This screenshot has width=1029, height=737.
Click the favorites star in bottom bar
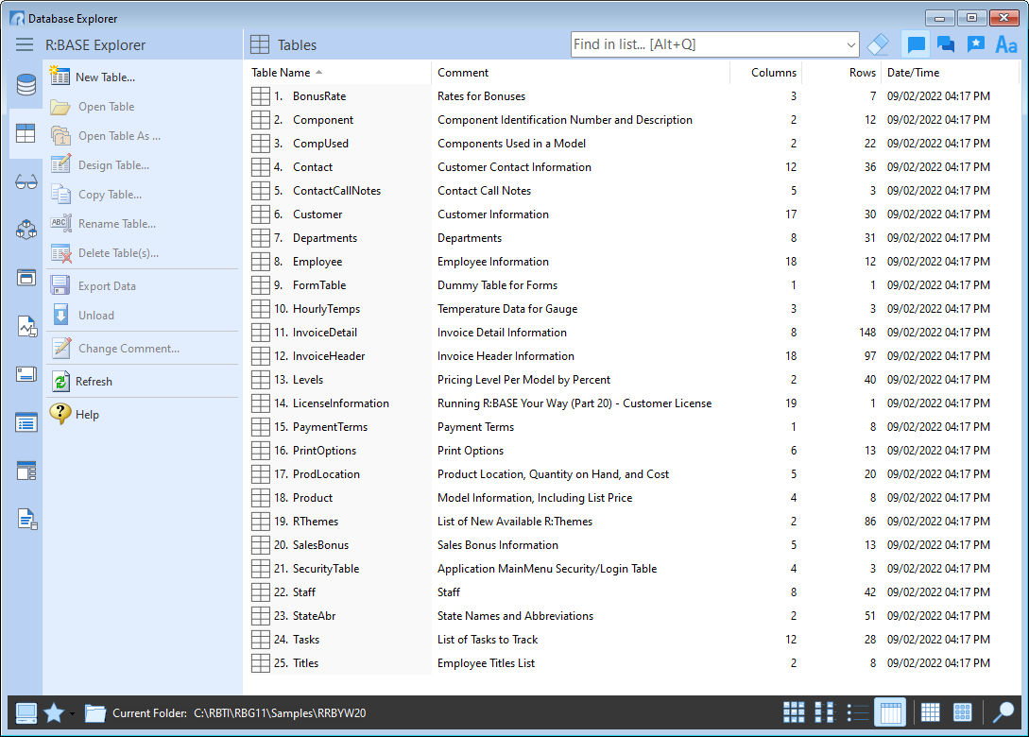(x=54, y=712)
